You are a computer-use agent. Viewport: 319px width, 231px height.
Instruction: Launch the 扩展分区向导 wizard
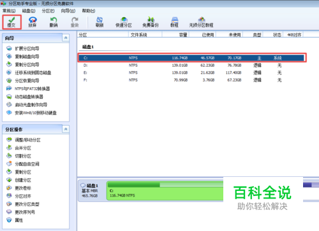[x=23, y=48]
